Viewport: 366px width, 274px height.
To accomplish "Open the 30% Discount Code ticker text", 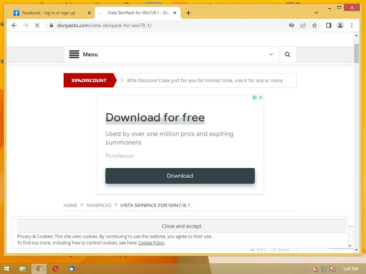I will point(204,80).
